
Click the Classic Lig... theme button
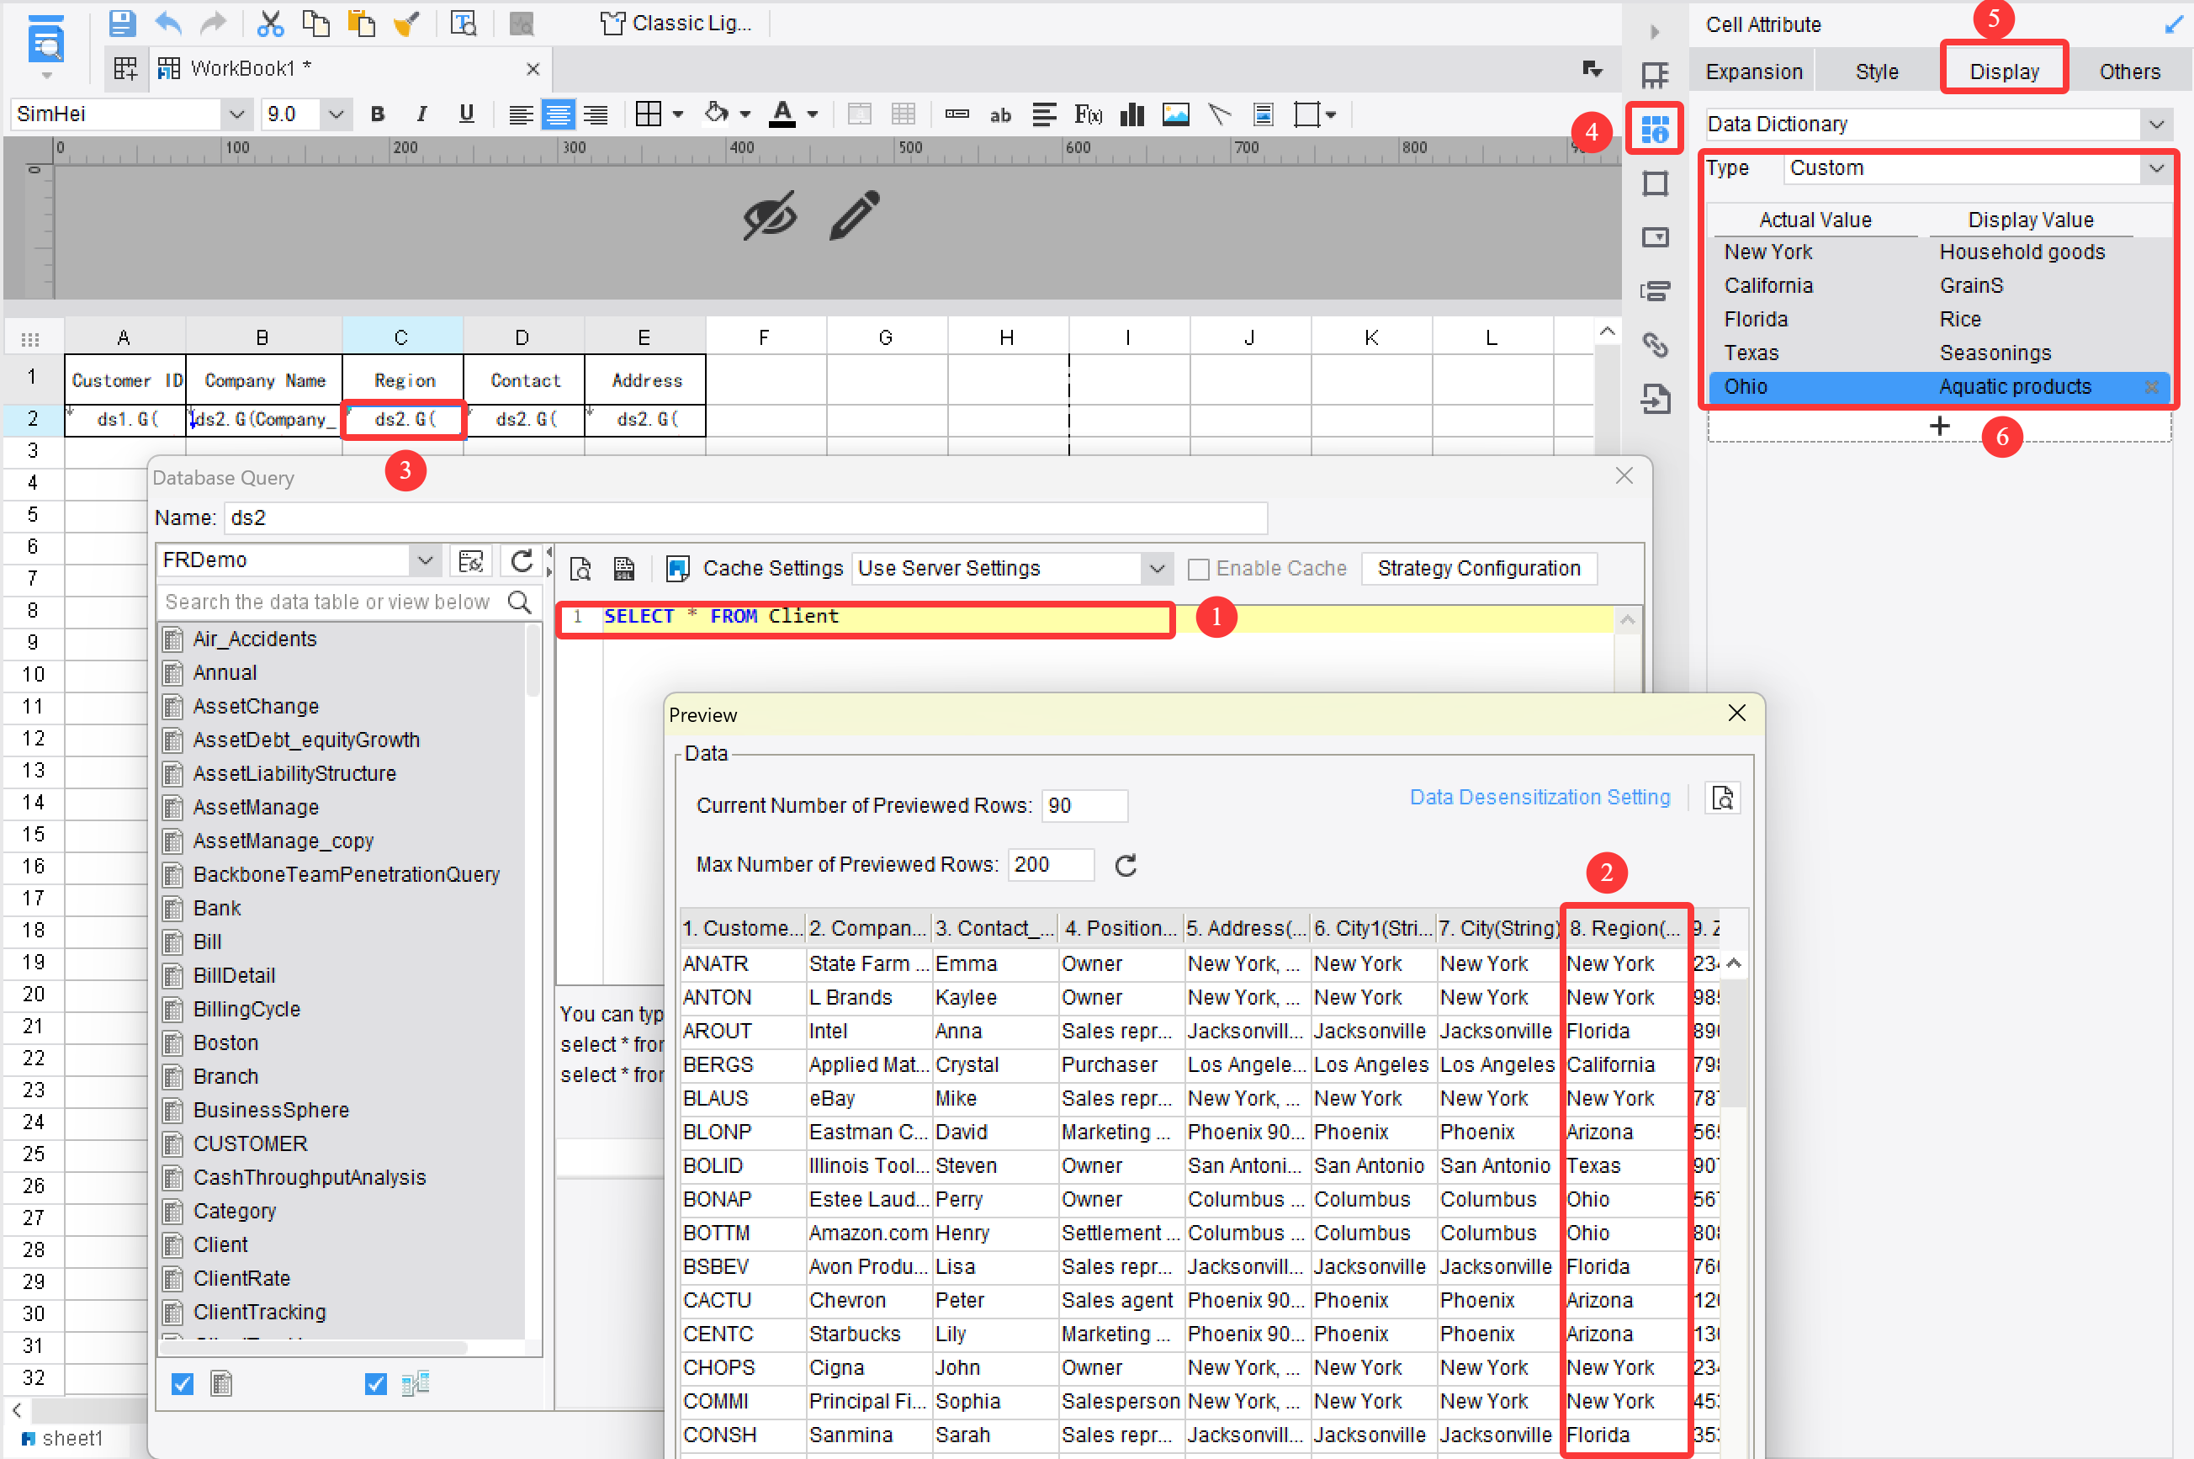coord(676,24)
